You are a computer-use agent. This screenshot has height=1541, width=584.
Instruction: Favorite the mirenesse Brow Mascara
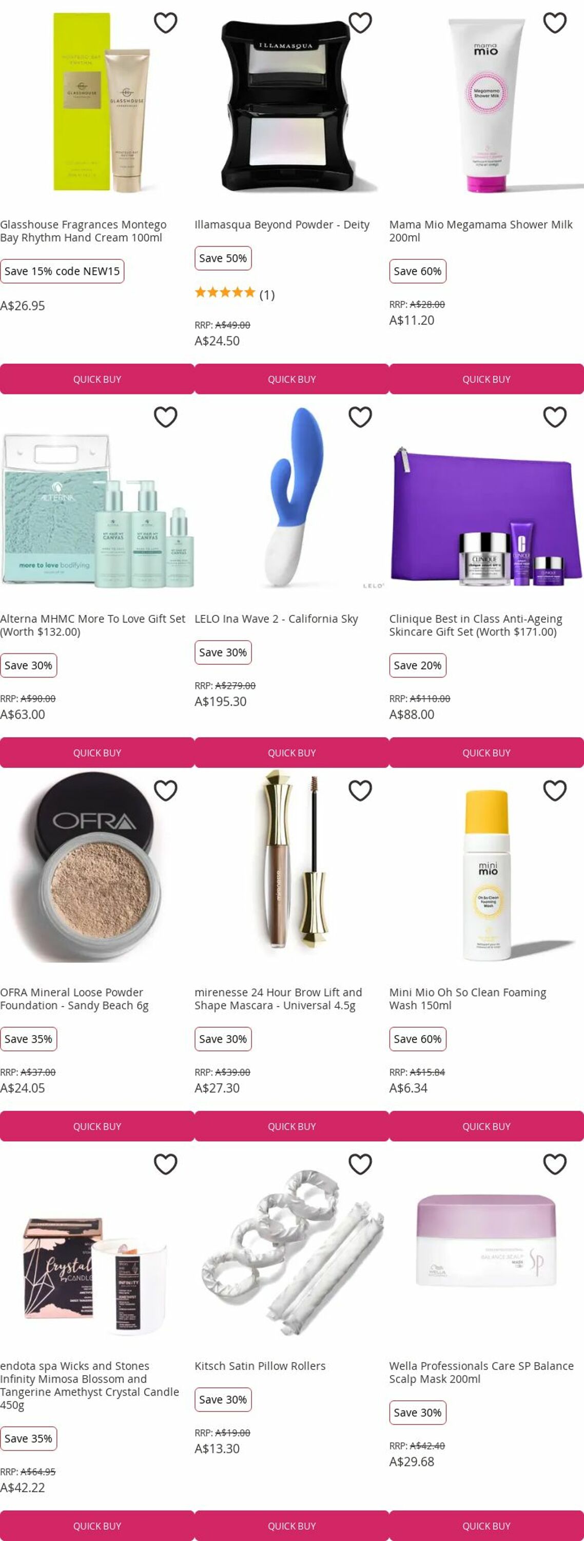click(x=360, y=790)
